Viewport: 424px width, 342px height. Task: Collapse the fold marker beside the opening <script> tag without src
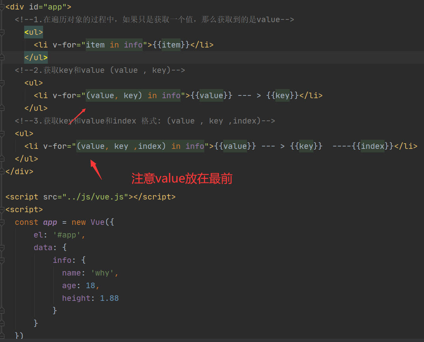pyautogui.click(x=2, y=209)
